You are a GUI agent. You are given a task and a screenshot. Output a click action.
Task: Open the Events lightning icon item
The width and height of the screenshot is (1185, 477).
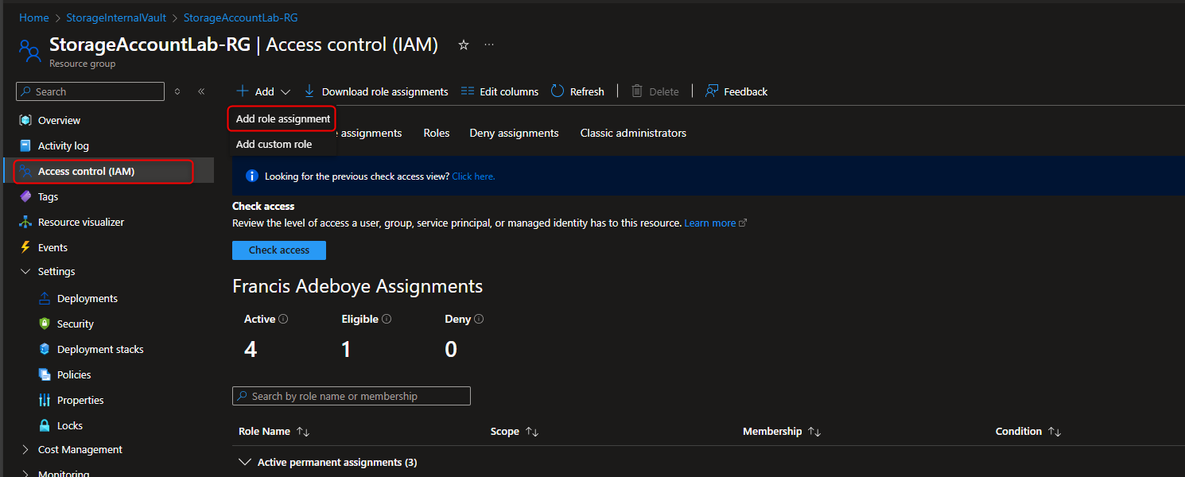pos(25,247)
